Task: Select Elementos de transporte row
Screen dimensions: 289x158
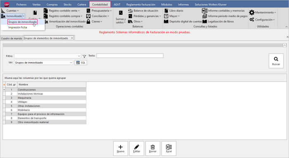Action: click(x=45, y=118)
